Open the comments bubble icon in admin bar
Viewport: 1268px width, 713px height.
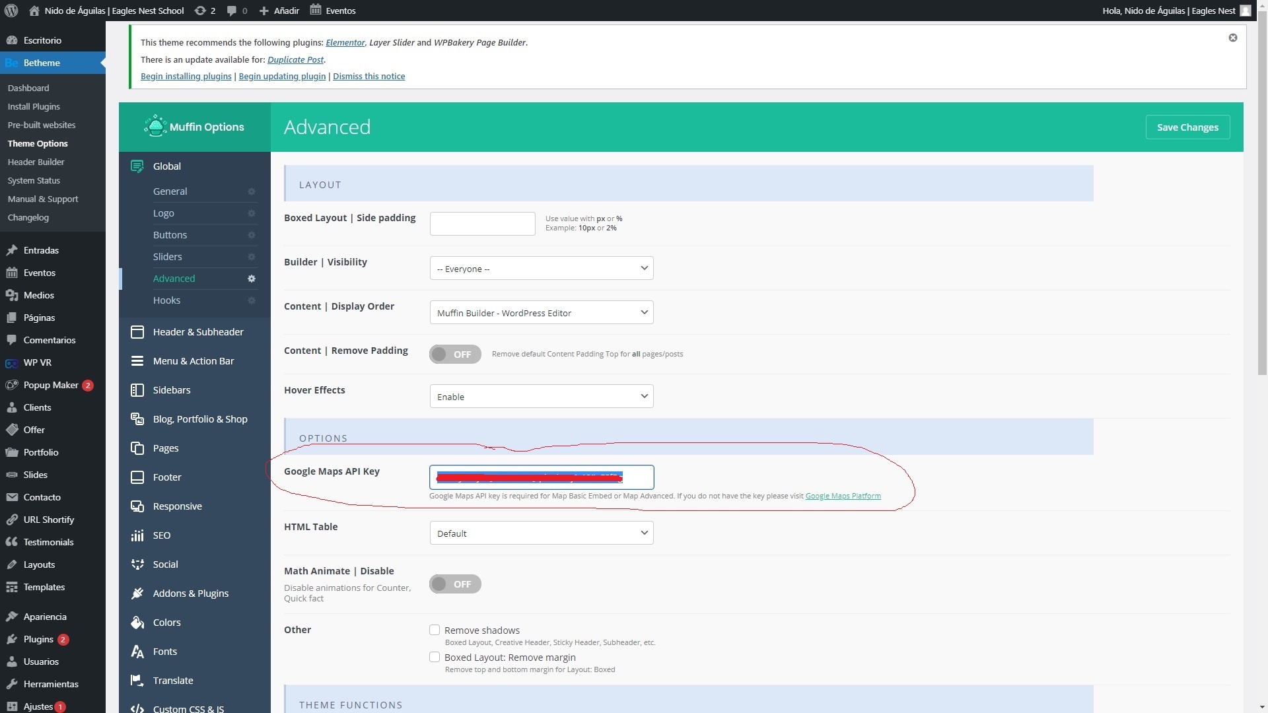(x=232, y=11)
